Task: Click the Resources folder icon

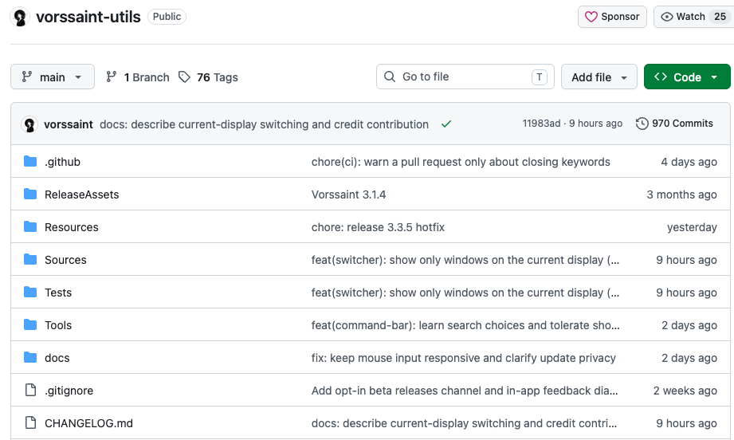Action: 30,226
